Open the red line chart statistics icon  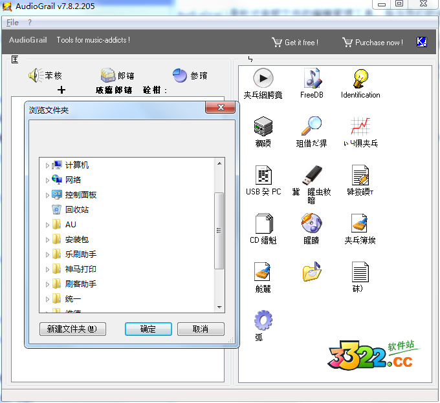(x=360, y=127)
